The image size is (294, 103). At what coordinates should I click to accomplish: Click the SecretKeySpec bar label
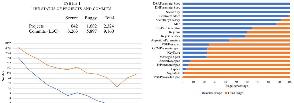click(x=170, y=61)
